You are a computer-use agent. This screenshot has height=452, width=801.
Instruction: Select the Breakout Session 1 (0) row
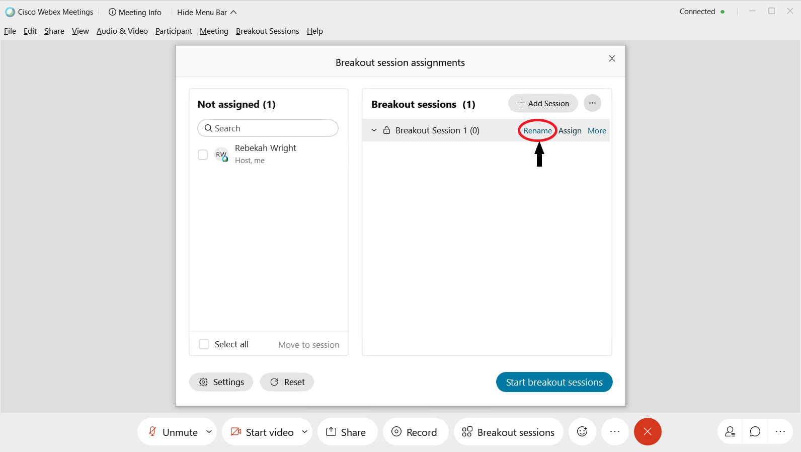(486, 130)
